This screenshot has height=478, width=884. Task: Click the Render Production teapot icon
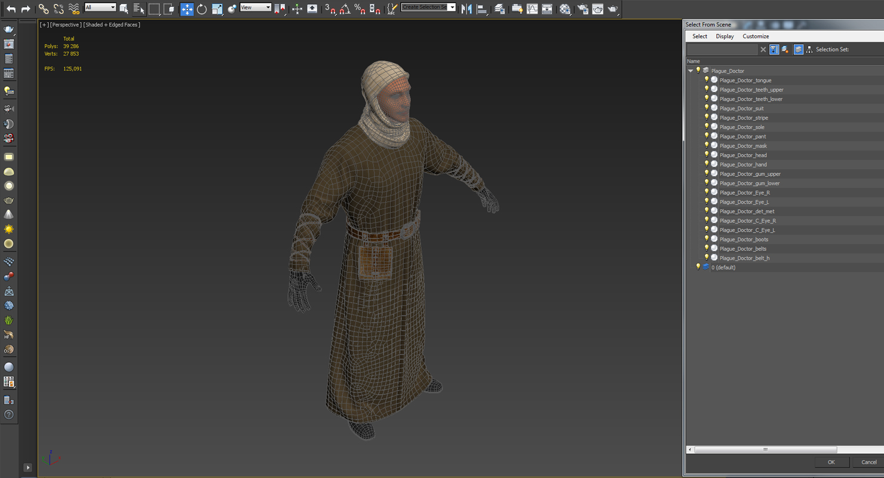(613, 8)
